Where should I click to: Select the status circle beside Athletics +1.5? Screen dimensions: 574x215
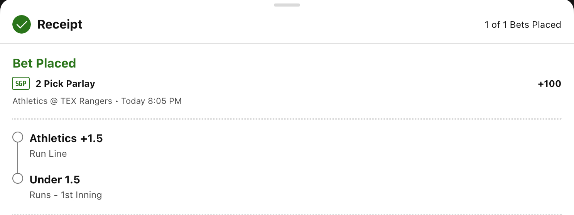(18, 137)
